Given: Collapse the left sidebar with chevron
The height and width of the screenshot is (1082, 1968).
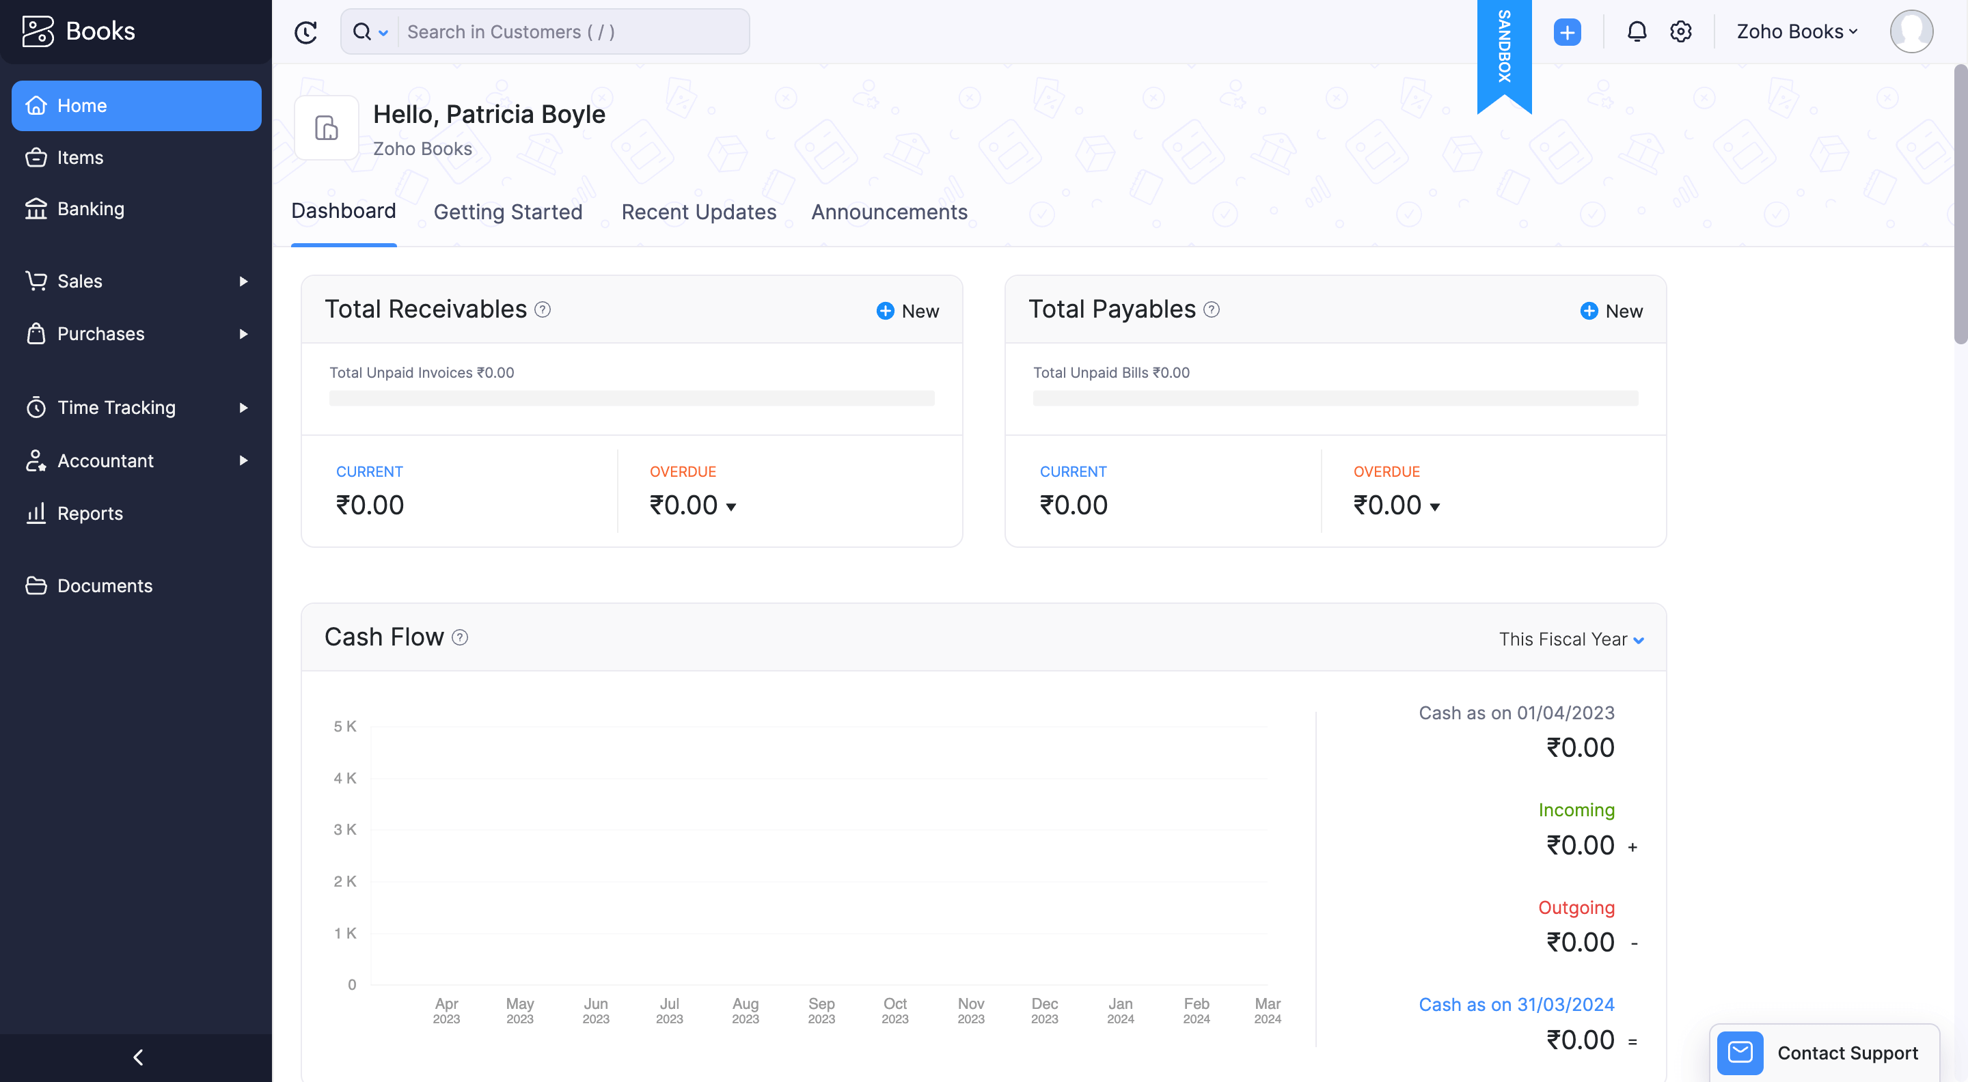Looking at the screenshot, I should click(x=137, y=1057).
